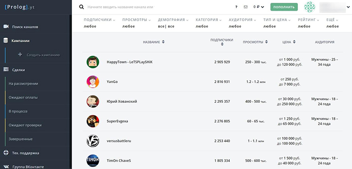The width and height of the screenshot is (352, 169).
Task: Open help via the question mark icon
Action: click(236, 7)
